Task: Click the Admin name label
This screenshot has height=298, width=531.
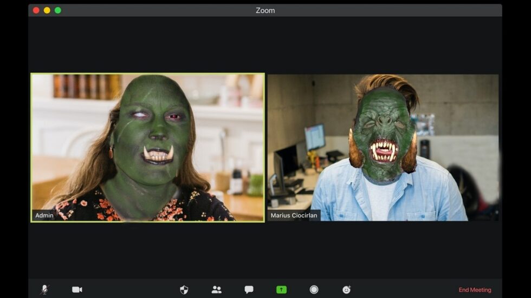Action: pyautogui.click(x=44, y=215)
